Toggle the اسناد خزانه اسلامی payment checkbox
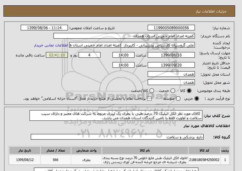242x171 pixels. click(x=149, y=99)
